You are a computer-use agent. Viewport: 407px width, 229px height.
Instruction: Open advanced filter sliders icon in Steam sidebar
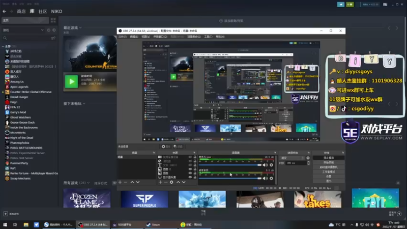click(53, 38)
